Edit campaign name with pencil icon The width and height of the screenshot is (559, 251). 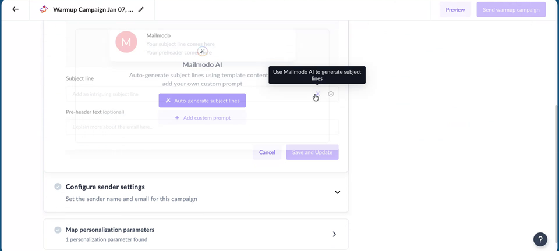click(141, 10)
